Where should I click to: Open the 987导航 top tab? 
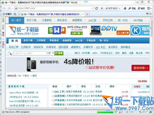click(138, 20)
